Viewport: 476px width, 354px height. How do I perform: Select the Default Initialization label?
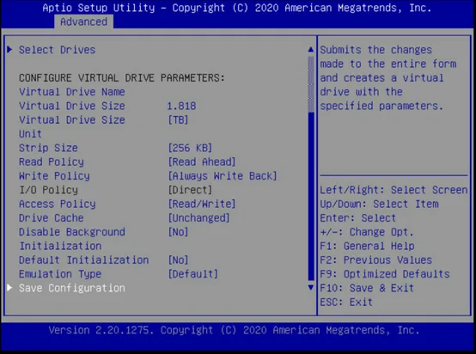pyautogui.click(x=84, y=260)
